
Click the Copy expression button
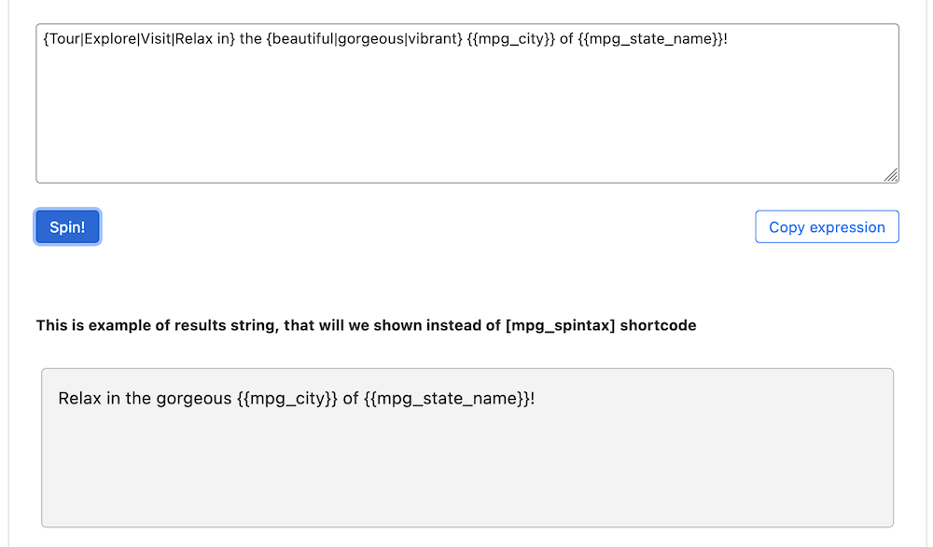point(827,227)
